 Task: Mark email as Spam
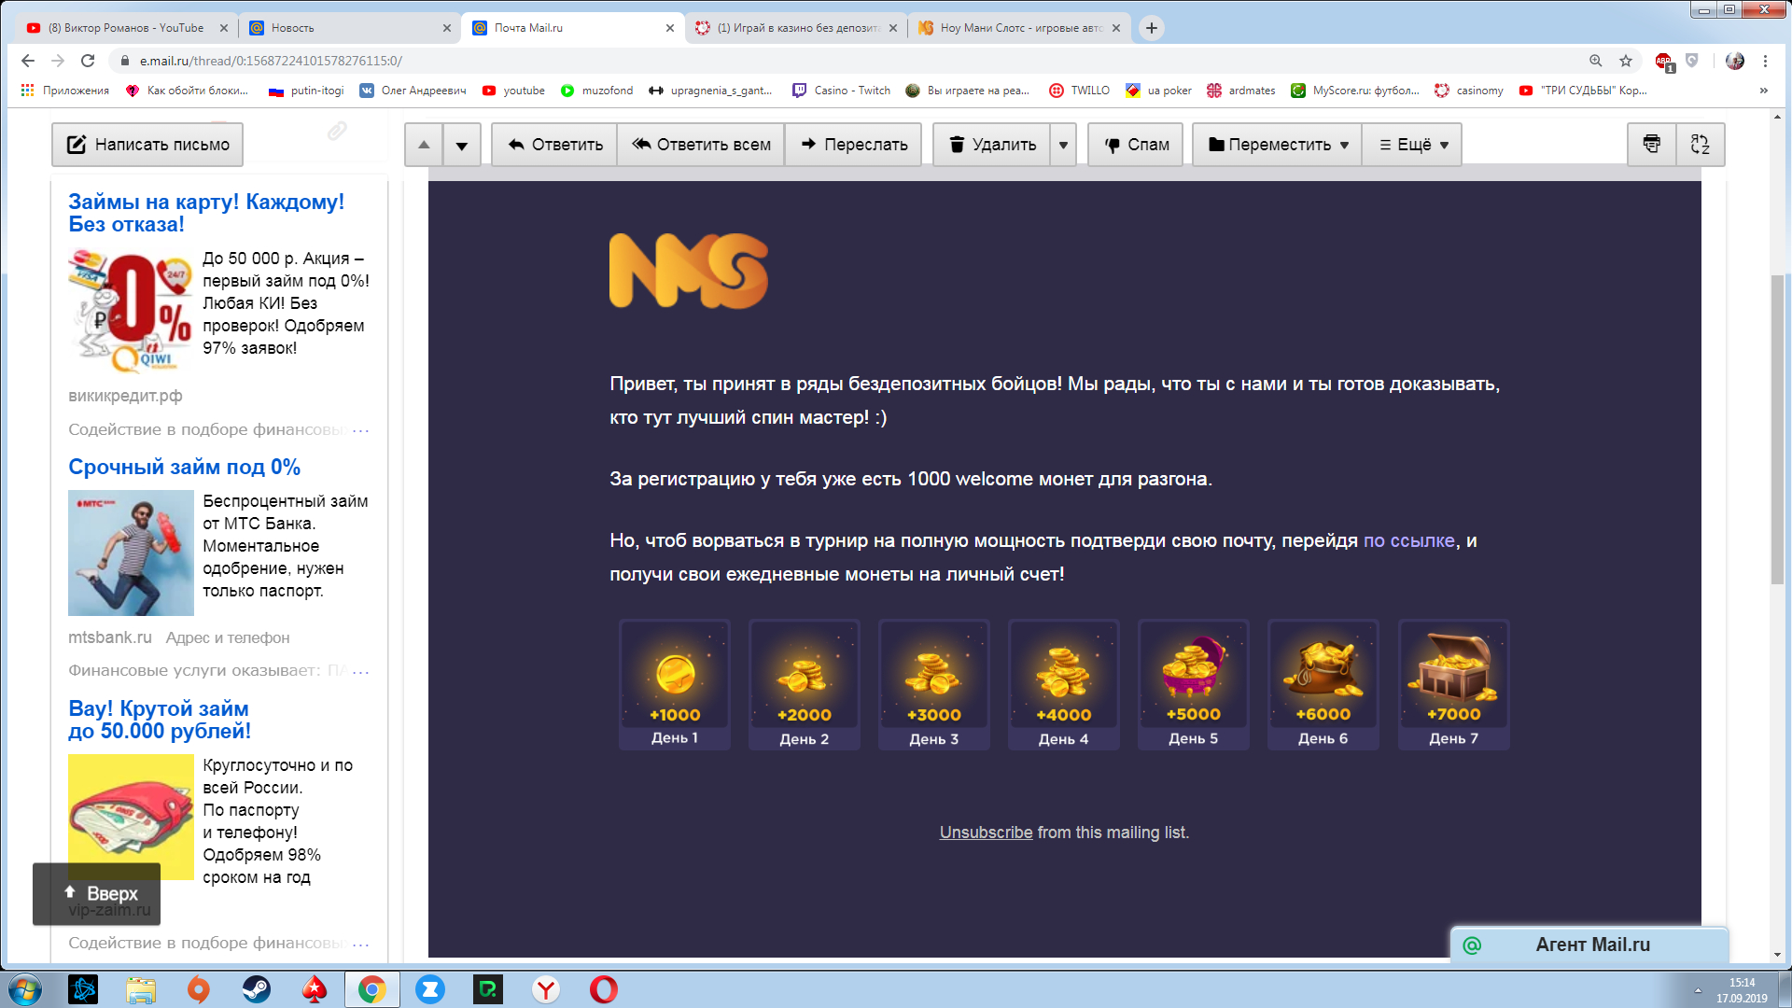1137,145
